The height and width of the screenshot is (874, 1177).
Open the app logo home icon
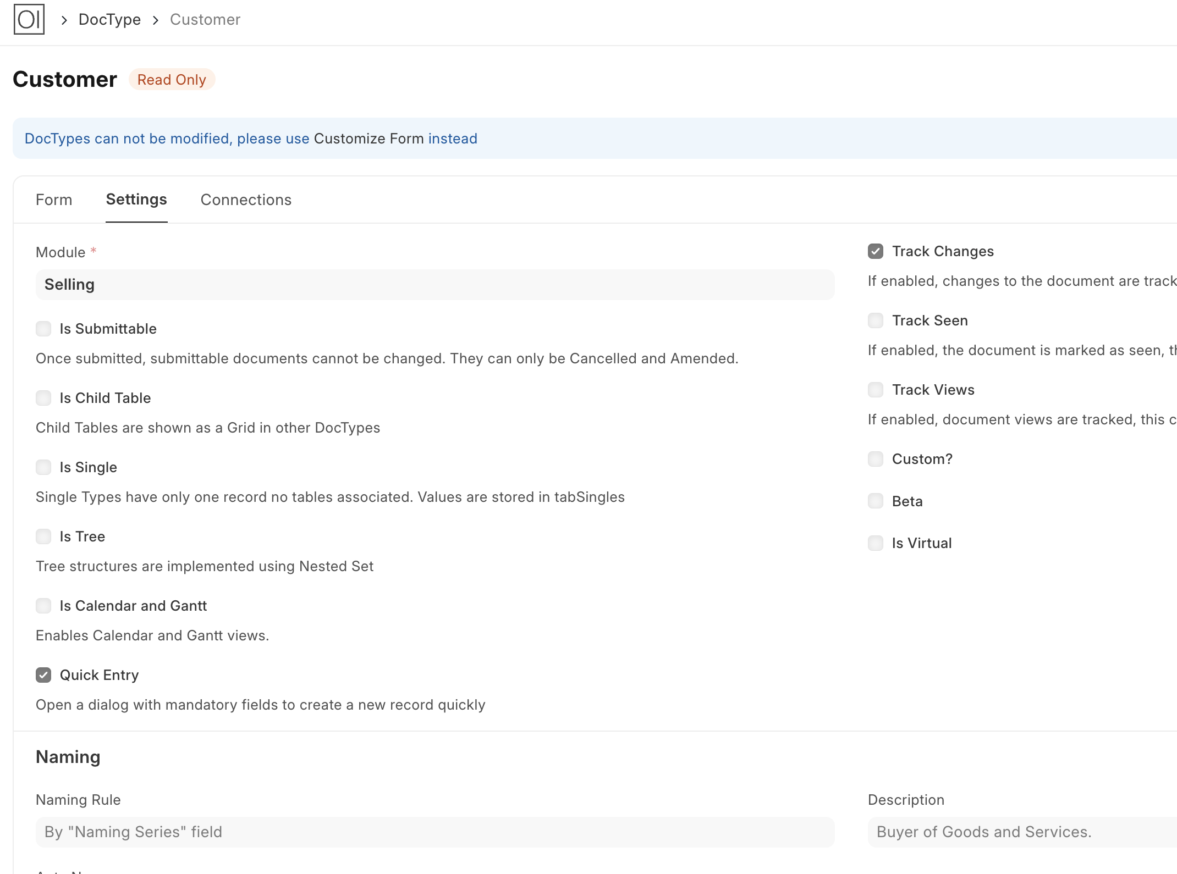point(29,20)
